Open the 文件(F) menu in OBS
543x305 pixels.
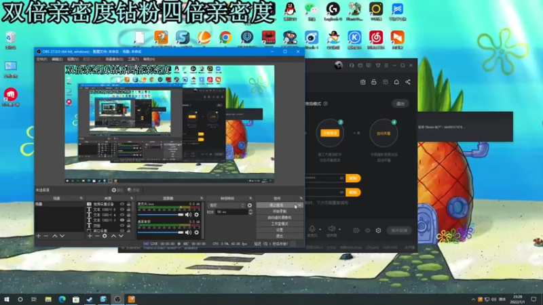(41, 60)
